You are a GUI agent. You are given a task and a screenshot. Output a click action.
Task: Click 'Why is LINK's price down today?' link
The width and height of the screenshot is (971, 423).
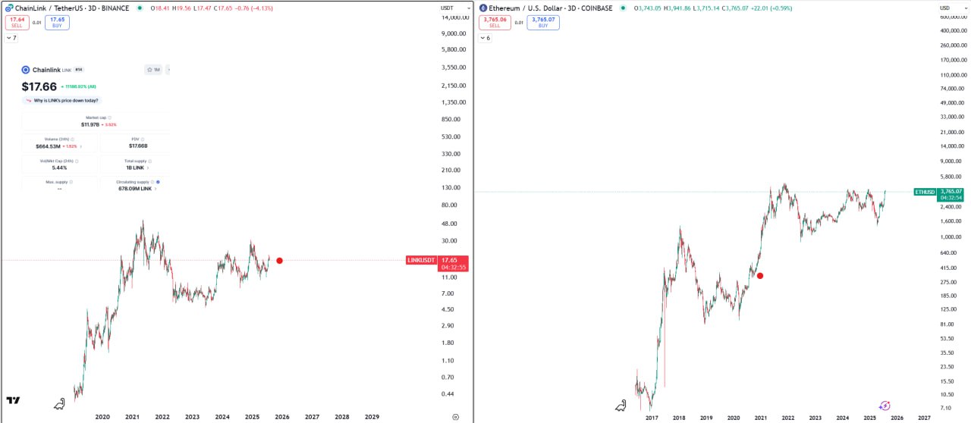62,100
